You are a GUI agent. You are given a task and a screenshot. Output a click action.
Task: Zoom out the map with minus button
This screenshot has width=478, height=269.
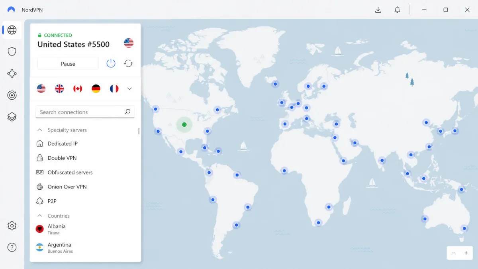453,253
